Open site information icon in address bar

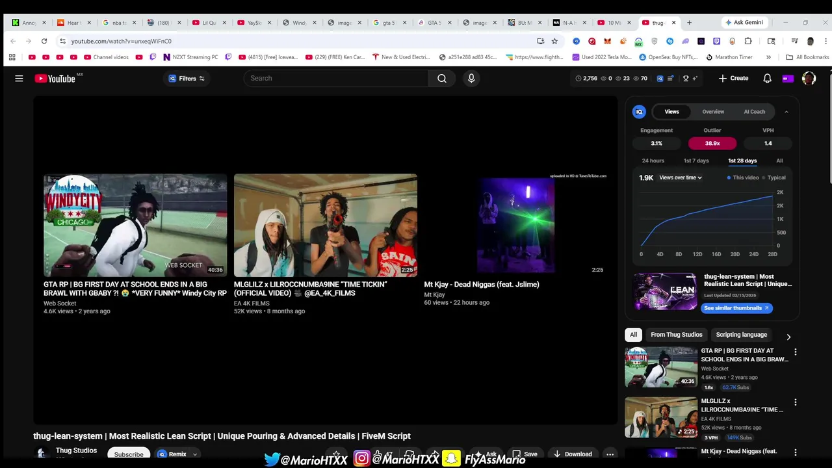[x=62, y=41]
